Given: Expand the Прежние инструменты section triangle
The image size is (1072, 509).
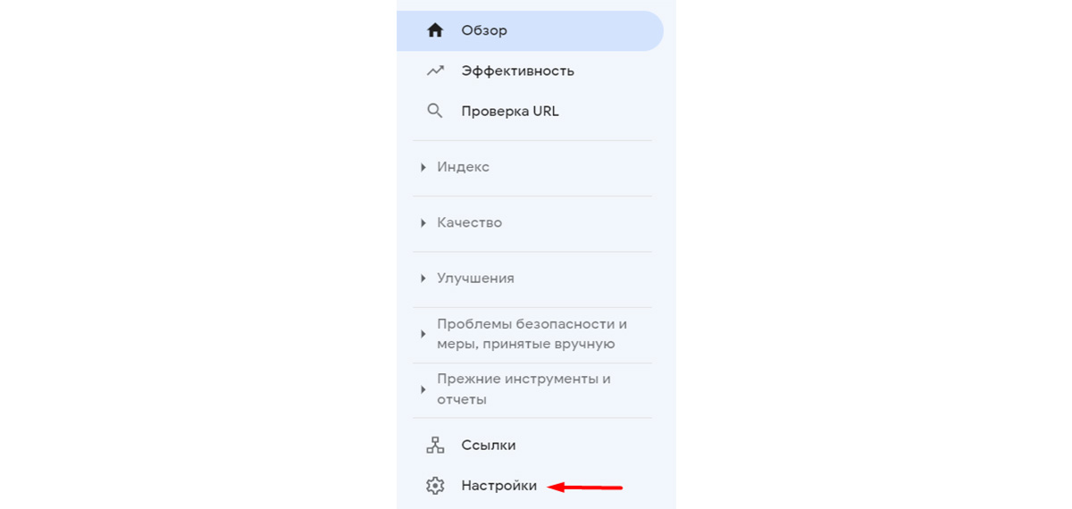Looking at the screenshot, I should point(423,389).
